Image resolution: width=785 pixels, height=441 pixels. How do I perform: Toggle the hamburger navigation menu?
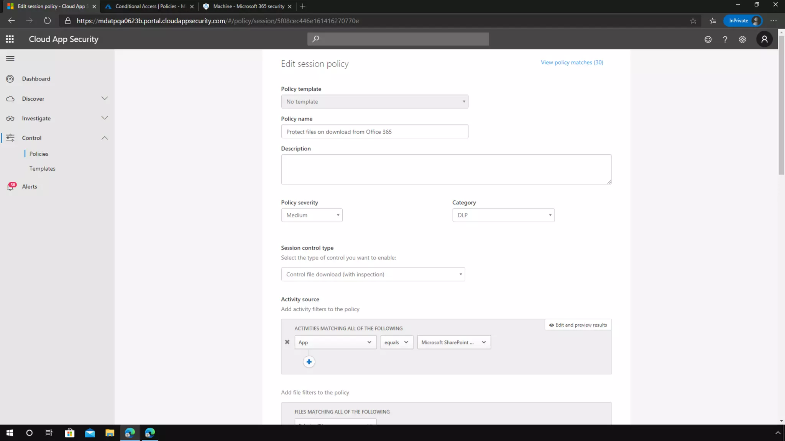[x=10, y=59]
